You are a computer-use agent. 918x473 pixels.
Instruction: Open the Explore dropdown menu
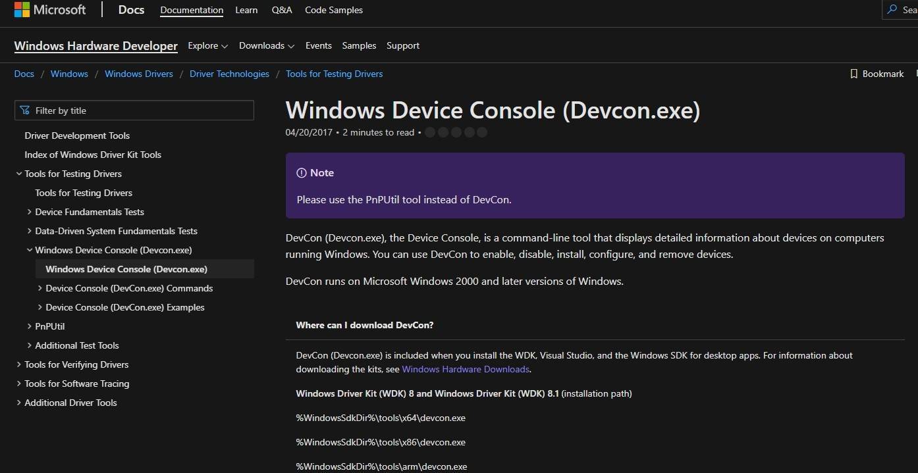[207, 45]
